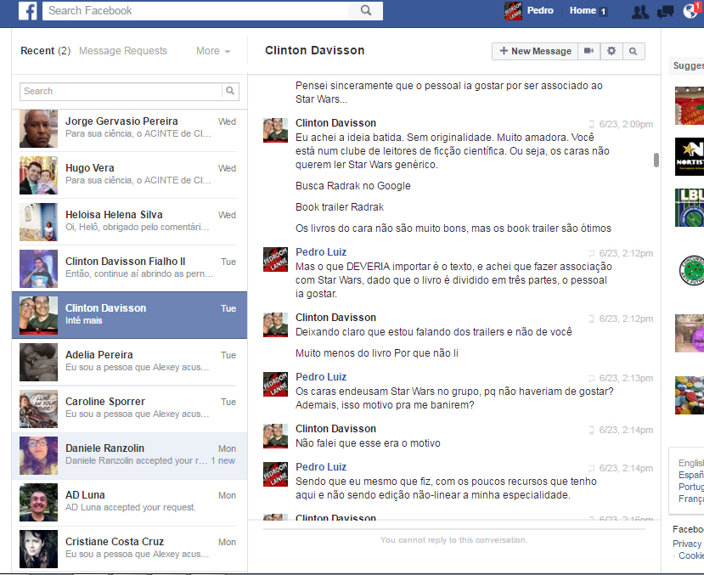Click the Book trailer Radrak message
Screen dimensions: 704x575
340,207
